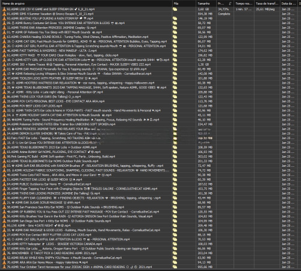
Task: Click the VLC icon of the LIVE CIV VI GAME file
Action: 4,9
